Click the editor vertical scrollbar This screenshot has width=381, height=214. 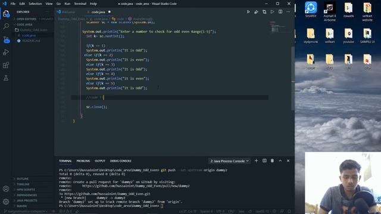tap(293, 78)
